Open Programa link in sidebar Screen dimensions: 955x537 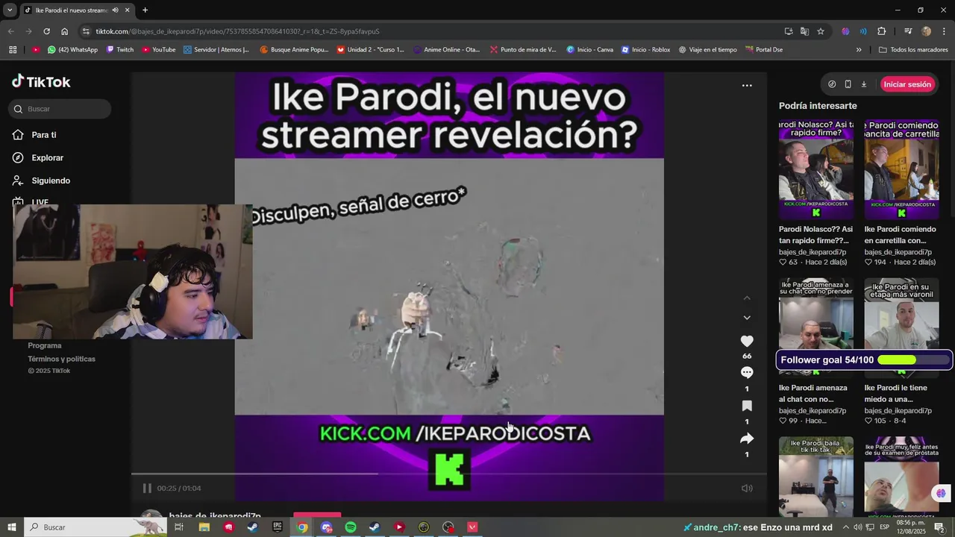[45, 345]
